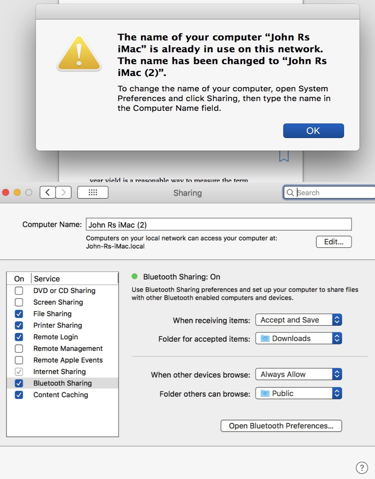Click the Computer Name text field
The height and width of the screenshot is (479, 375).
[x=219, y=225]
